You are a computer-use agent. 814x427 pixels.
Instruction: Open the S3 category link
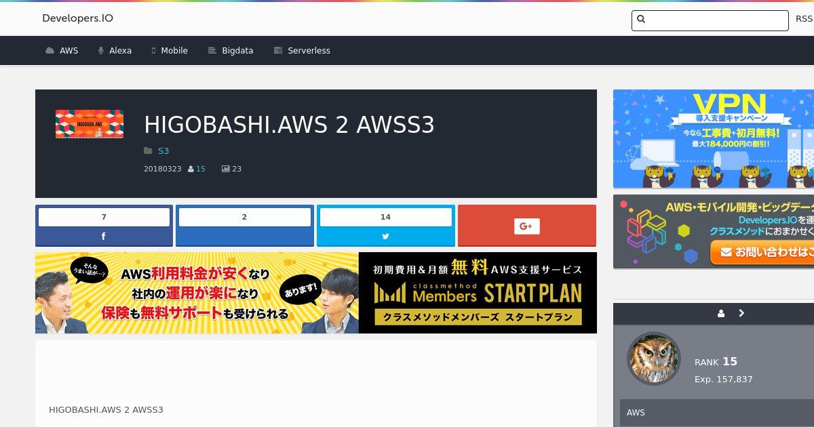pos(163,150)
